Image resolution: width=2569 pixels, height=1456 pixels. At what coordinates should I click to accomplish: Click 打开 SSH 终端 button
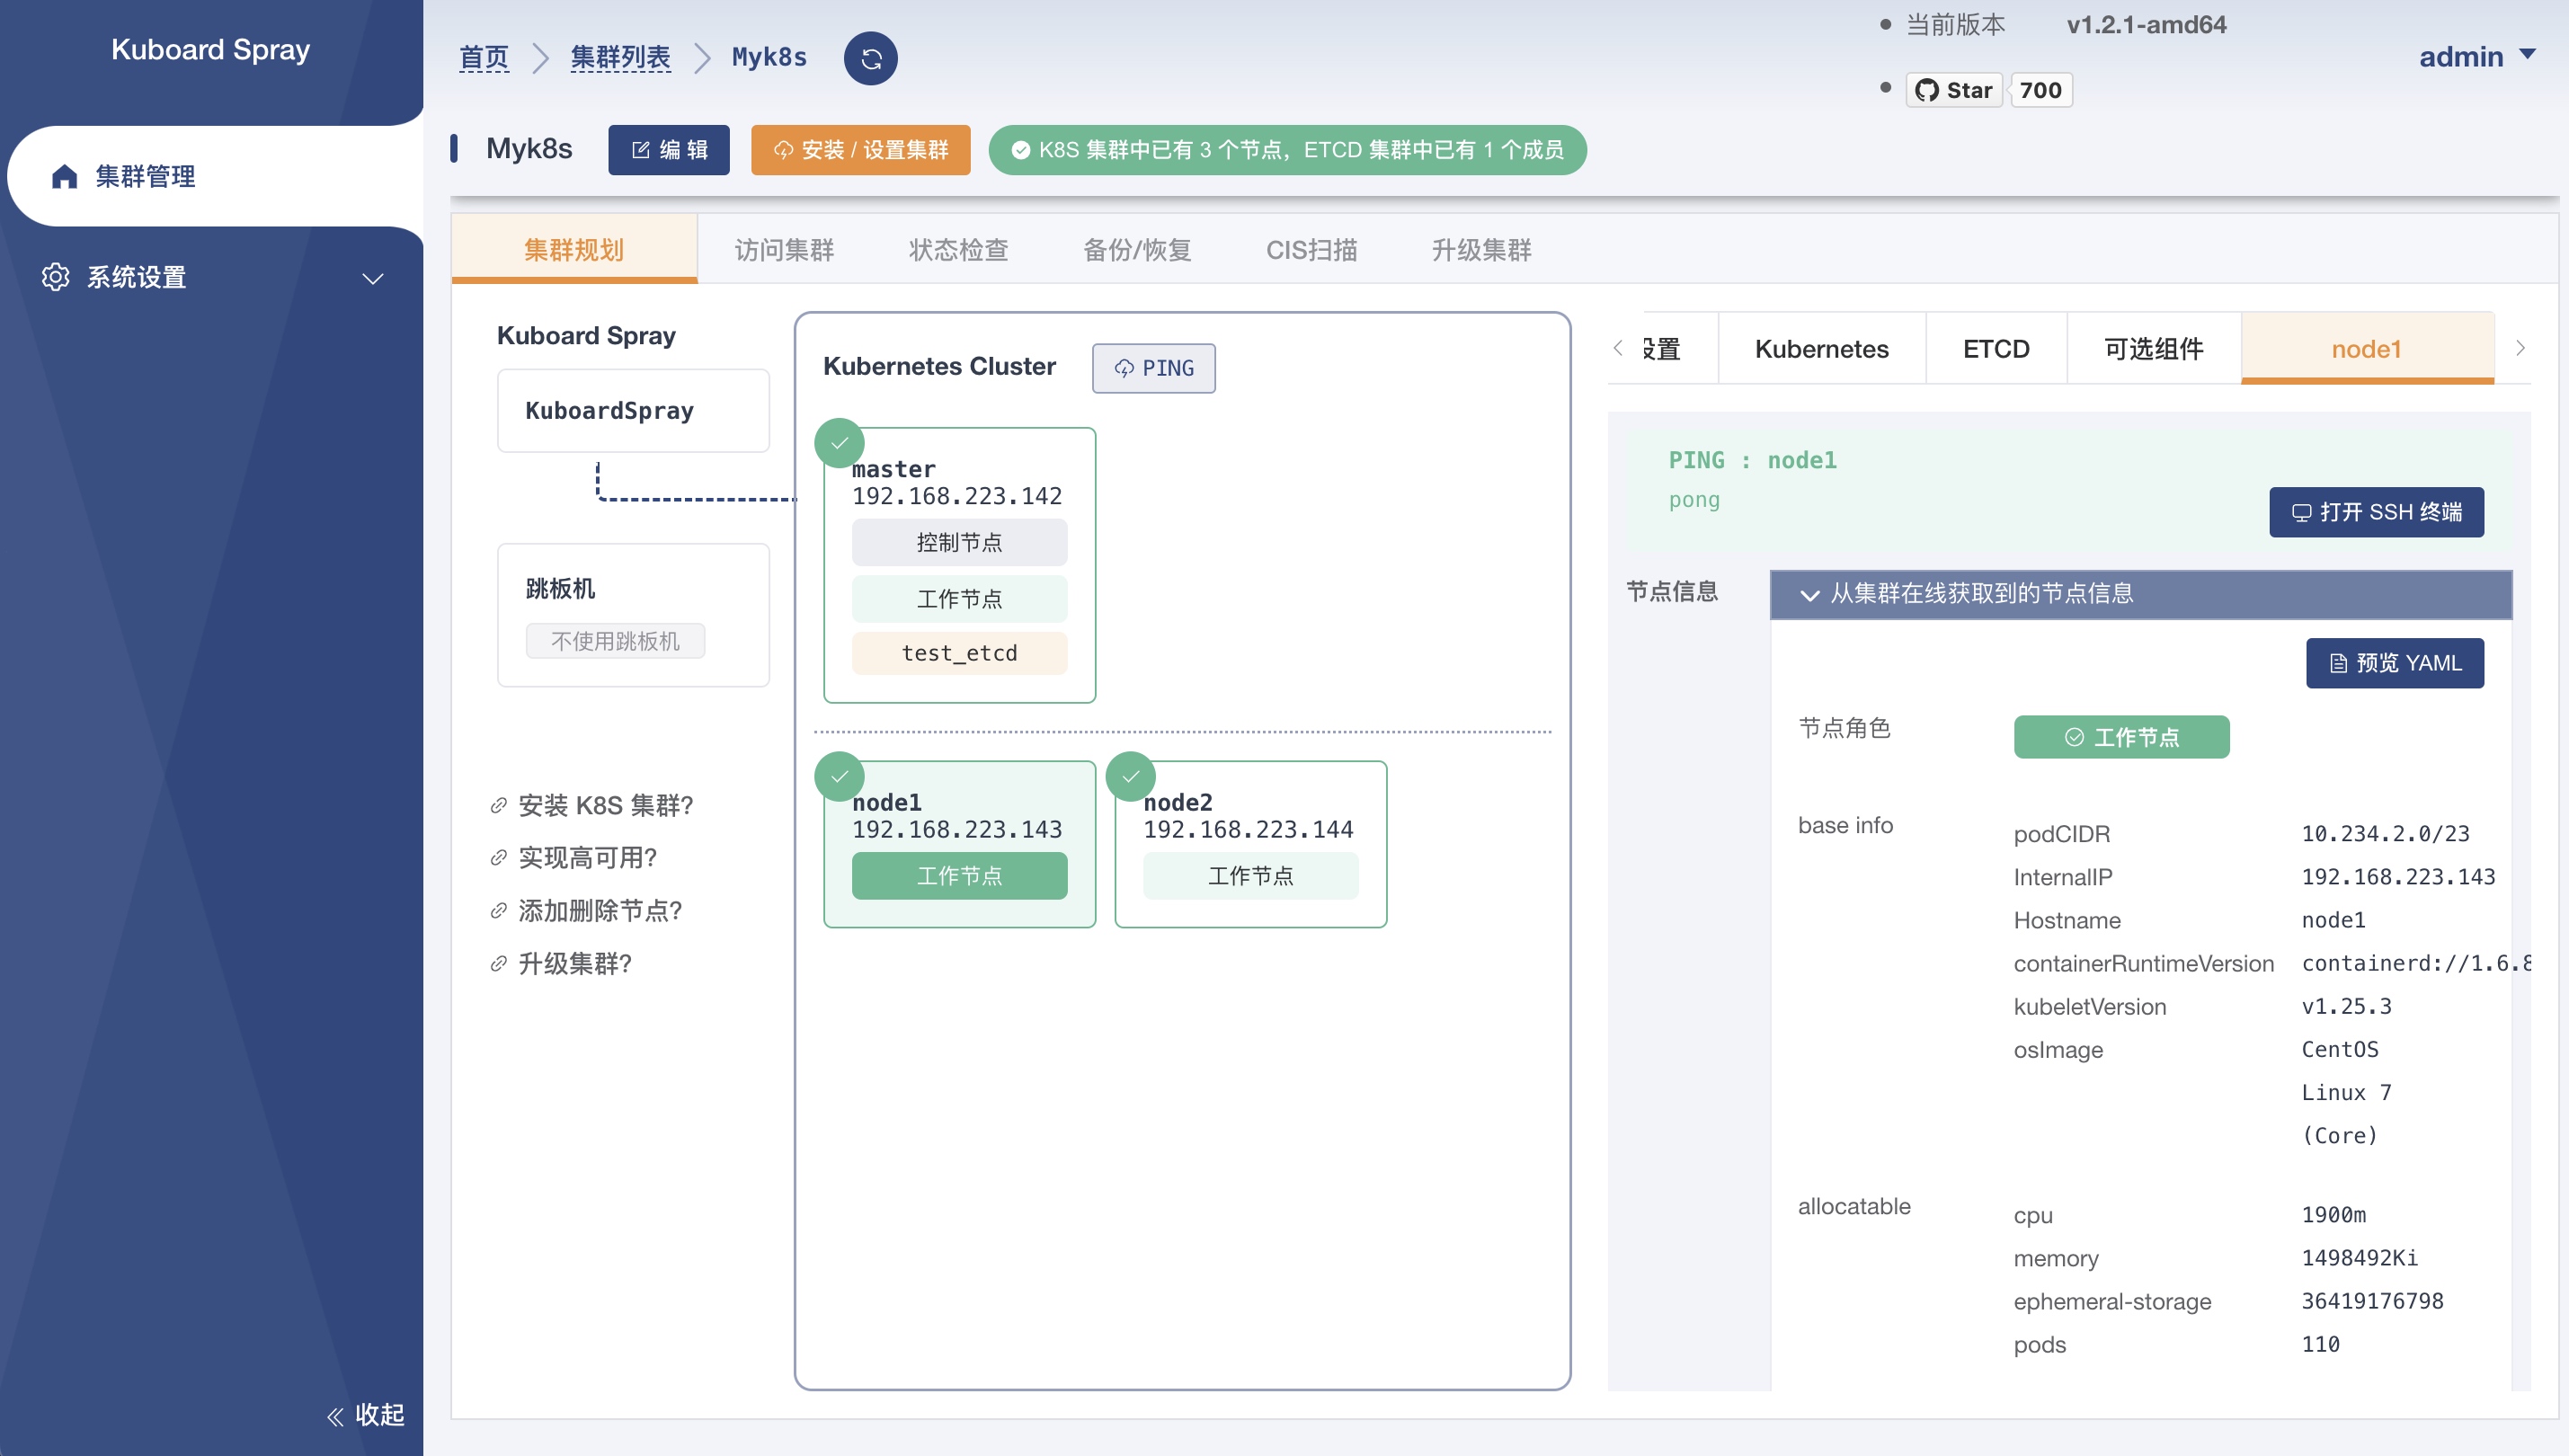click(2376, 512)
